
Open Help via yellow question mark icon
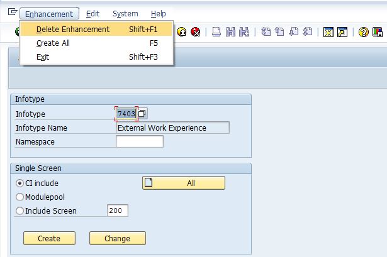pyautogui.click(x=364, y=32)
